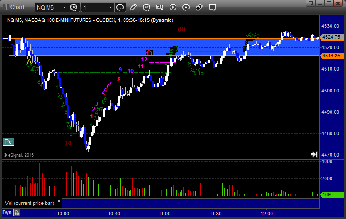The width and height of the screenshot is (346, 219).
Task: Jump to latest bar with arrow button
Action: [x=314, y=155]
